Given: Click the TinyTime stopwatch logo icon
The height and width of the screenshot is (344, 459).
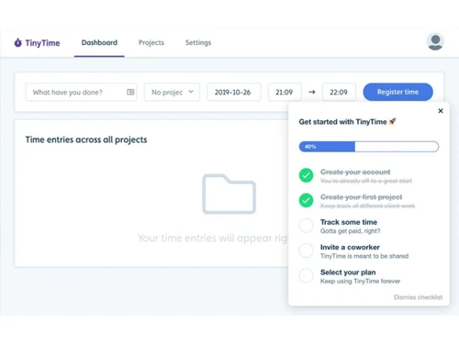Looking at the screenshot, I should pos(18,43).
